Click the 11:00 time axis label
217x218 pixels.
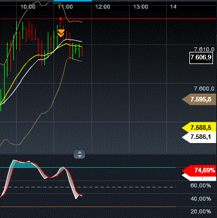(66, 7)
